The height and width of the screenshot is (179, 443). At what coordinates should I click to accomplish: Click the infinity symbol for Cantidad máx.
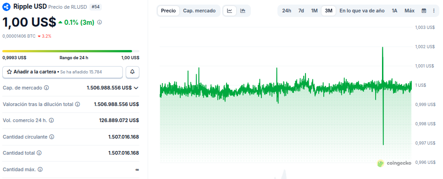137,170
